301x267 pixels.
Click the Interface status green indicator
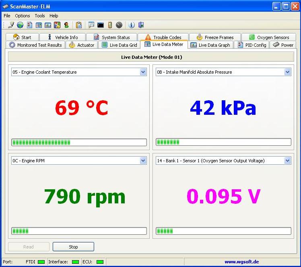point(75,262)
